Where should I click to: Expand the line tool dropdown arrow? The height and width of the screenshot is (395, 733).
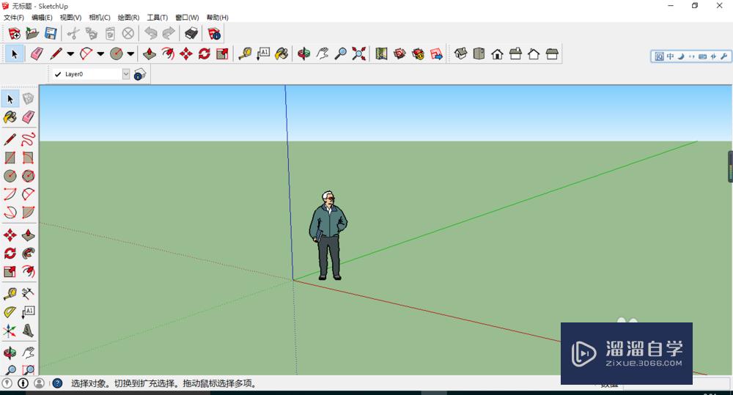[70, 53]
